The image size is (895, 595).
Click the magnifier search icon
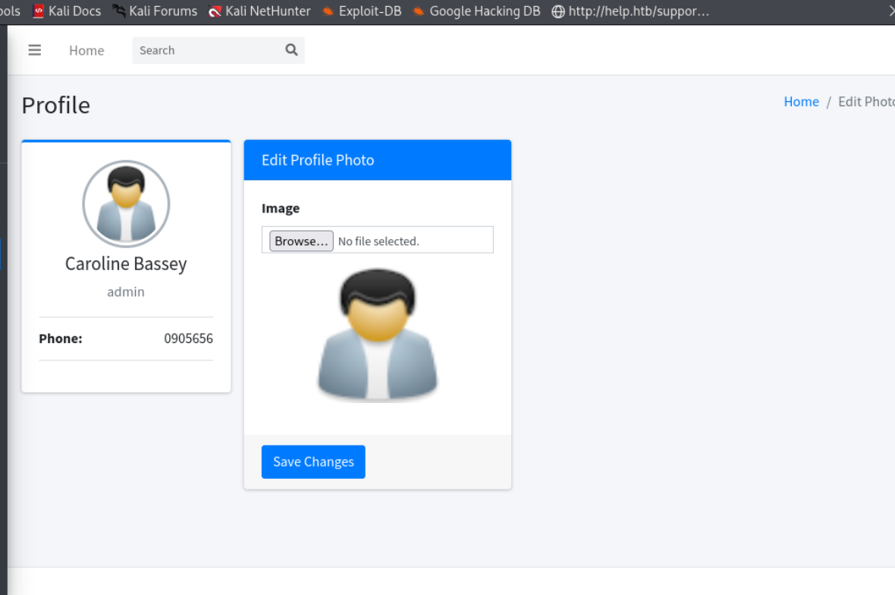tap(291, 50)
